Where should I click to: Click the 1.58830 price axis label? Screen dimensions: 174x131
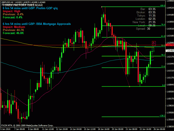coord(170,127)
